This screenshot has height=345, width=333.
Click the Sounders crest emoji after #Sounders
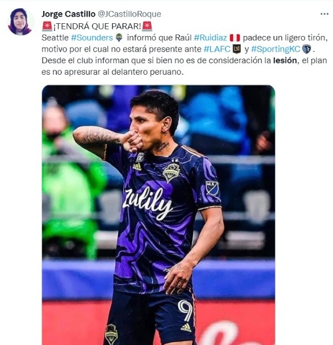click(x=119, y=38)
